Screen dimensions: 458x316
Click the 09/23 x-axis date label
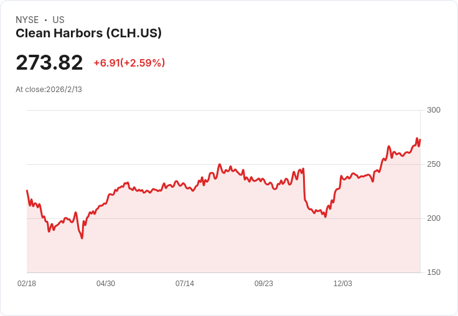[x=264, y=284]
